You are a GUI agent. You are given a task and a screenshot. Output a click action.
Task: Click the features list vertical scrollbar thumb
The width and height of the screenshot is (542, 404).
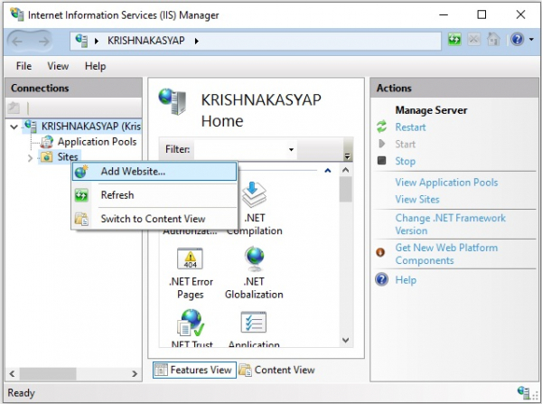[x=345, y=189]
